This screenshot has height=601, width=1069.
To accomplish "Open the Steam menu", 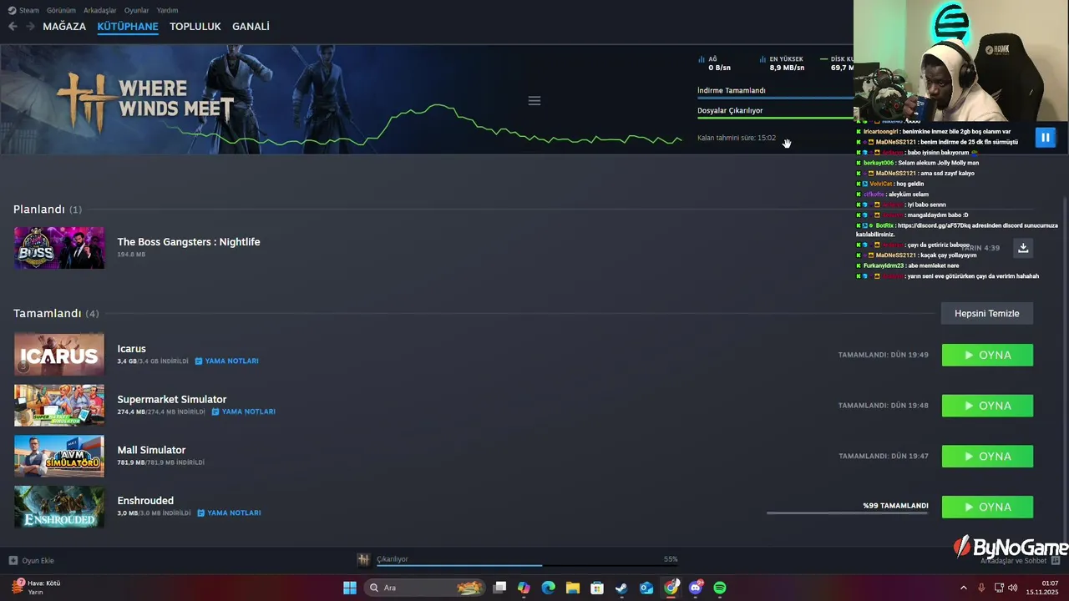I will [24, 10].
